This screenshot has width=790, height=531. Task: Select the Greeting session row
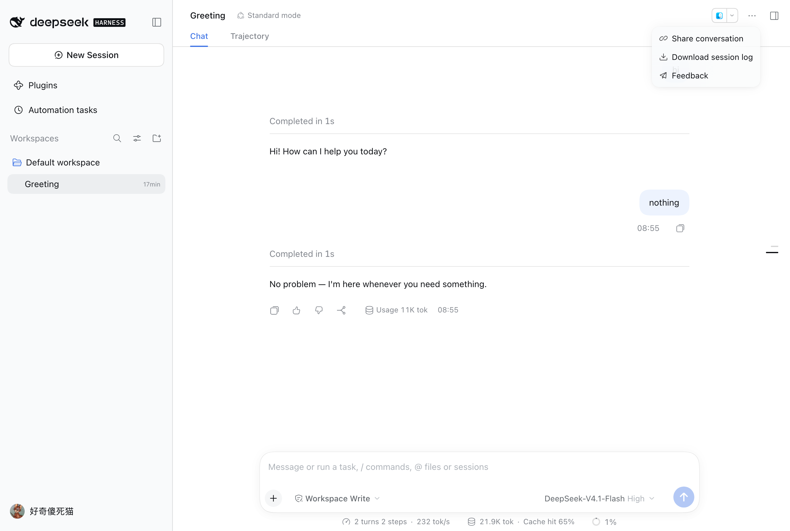coord(86,184)
